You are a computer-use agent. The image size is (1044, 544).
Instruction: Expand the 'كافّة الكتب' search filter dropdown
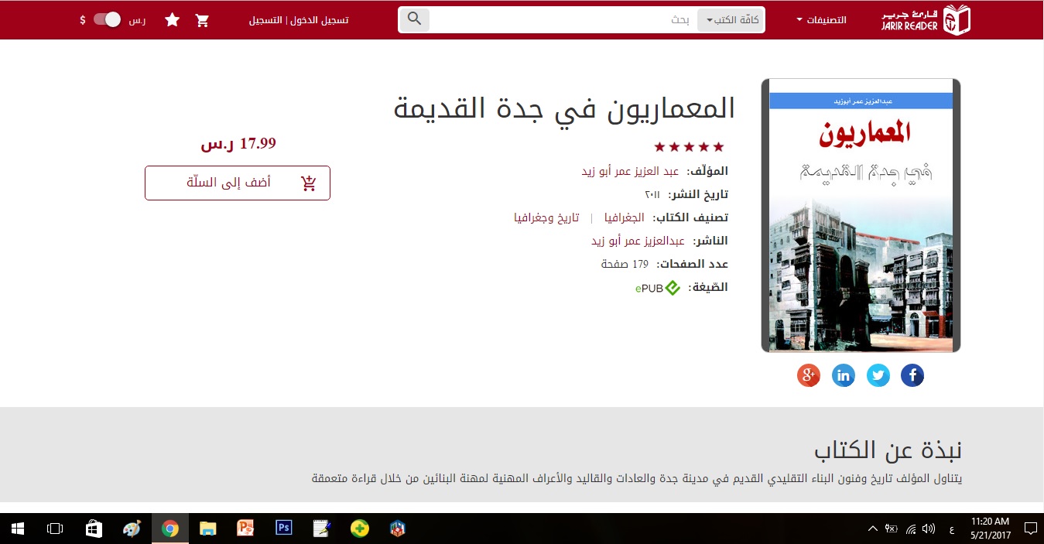point(731,20)
